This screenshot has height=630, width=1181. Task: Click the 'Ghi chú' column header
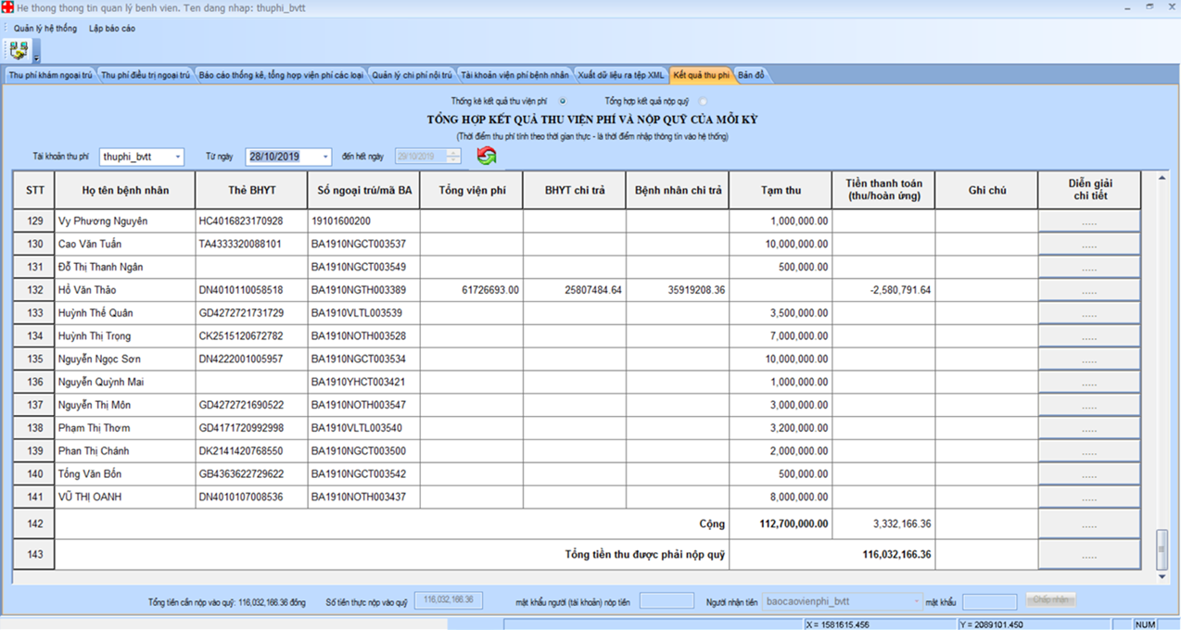(986, 190)
